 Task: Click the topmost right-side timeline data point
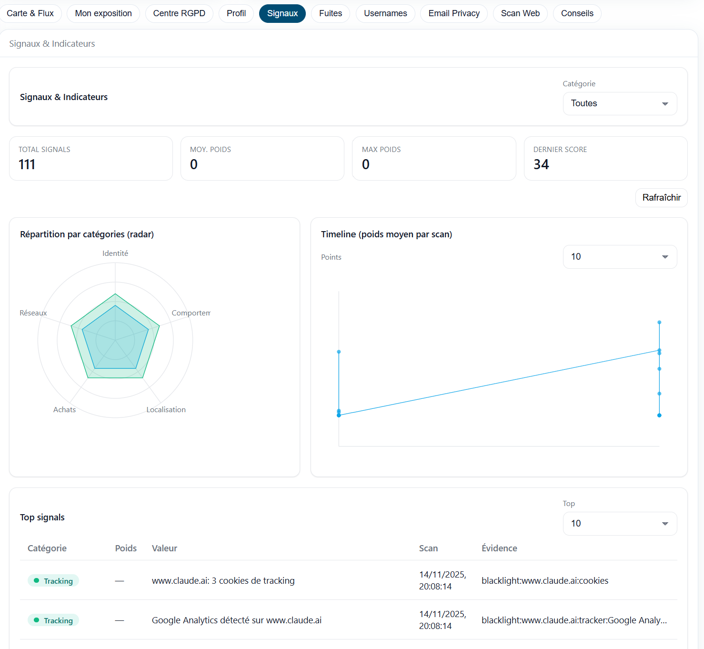659,323
